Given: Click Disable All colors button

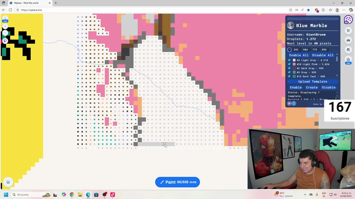Looking at the screenshot, I should click(323, 55).
